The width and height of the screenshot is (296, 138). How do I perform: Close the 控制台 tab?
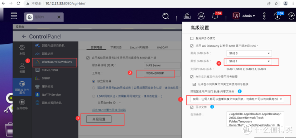(x=59, y=17)
